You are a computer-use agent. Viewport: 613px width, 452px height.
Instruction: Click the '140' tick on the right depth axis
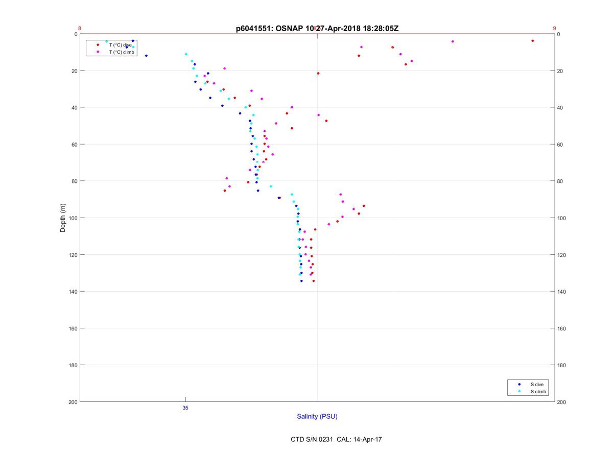tap(562, 292)
